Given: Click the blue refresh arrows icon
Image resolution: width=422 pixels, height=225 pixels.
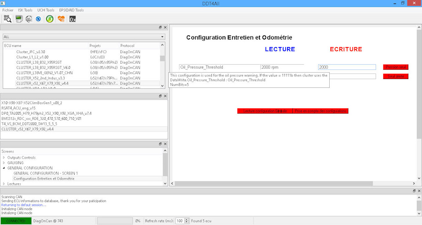Looking at the screenshot, I should click(38, 19).
